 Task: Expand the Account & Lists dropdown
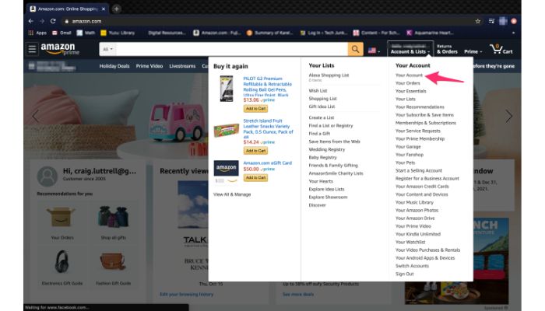click(410, 49)
